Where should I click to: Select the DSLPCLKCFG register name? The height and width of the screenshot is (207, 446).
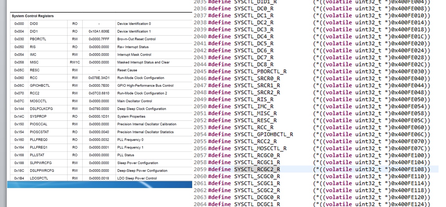[x=41, y=109]
